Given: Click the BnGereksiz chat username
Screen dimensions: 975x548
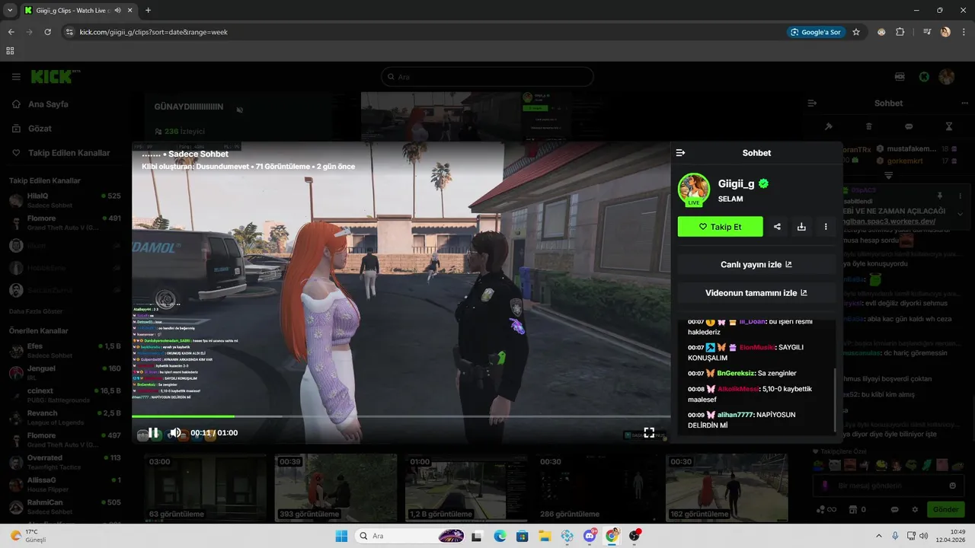Looking at the screenshot, I should [736, 373].
